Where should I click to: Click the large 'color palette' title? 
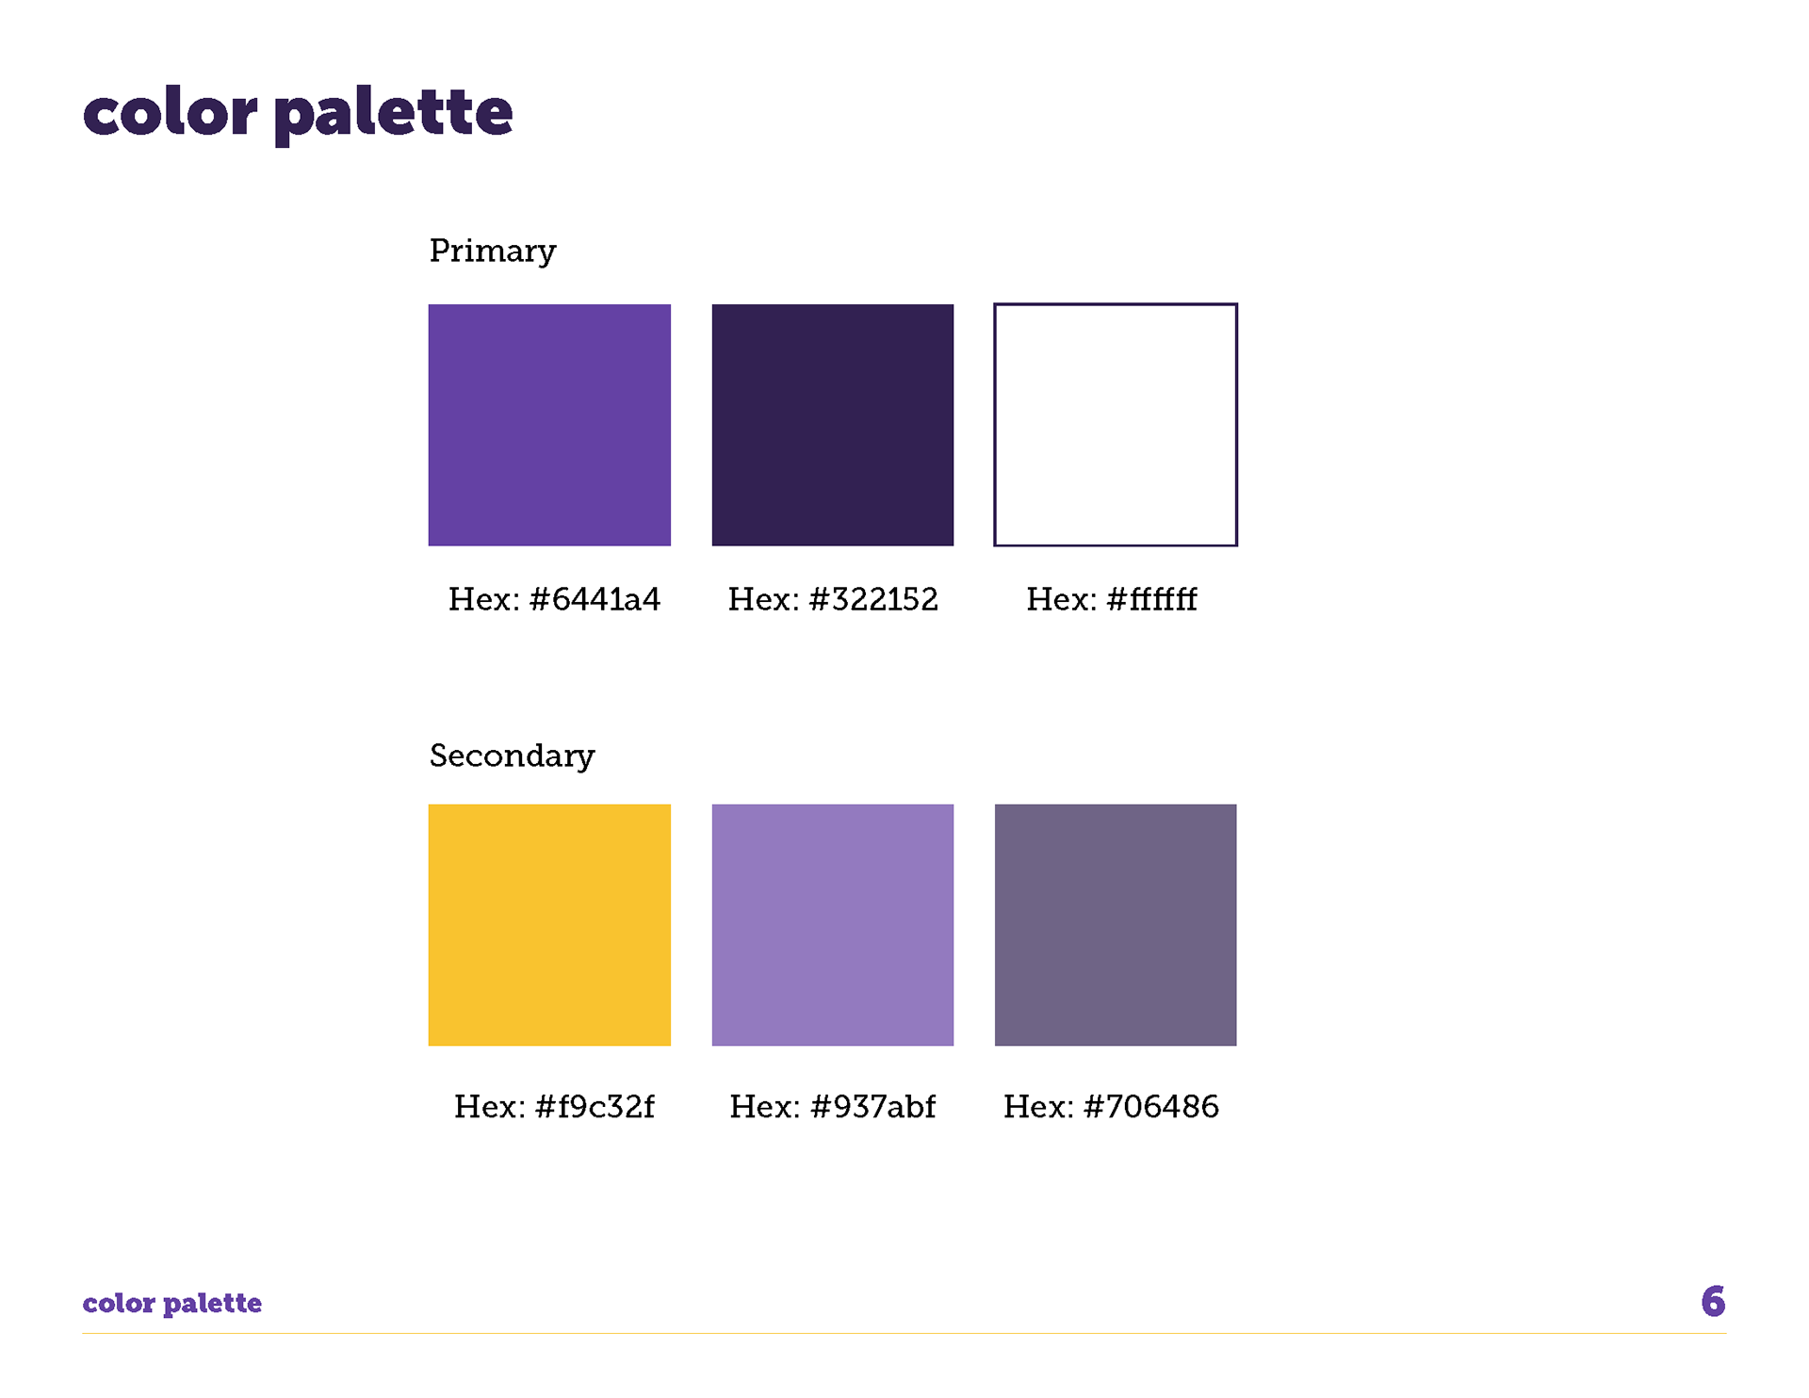(298, 115)
